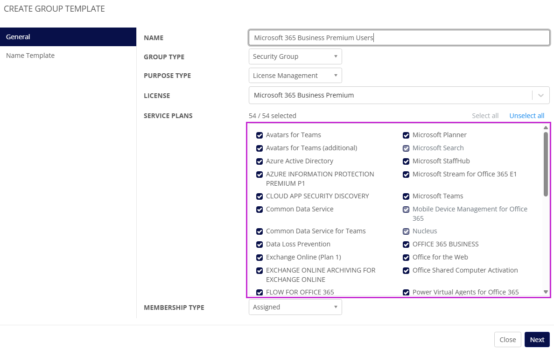This screenshot has height=350, width=554.
Task: Toggle the Azure Active Directory checkbox
Action: click(x=259, y=161)
